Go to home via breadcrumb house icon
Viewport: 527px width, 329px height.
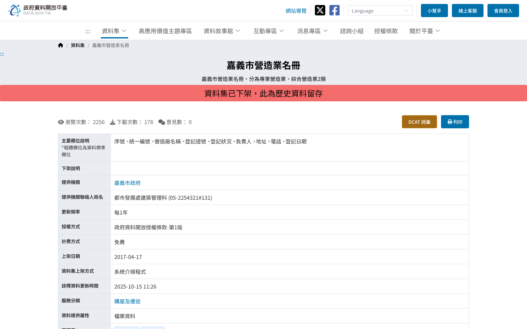pyautogui.click(x=61, y=45)
